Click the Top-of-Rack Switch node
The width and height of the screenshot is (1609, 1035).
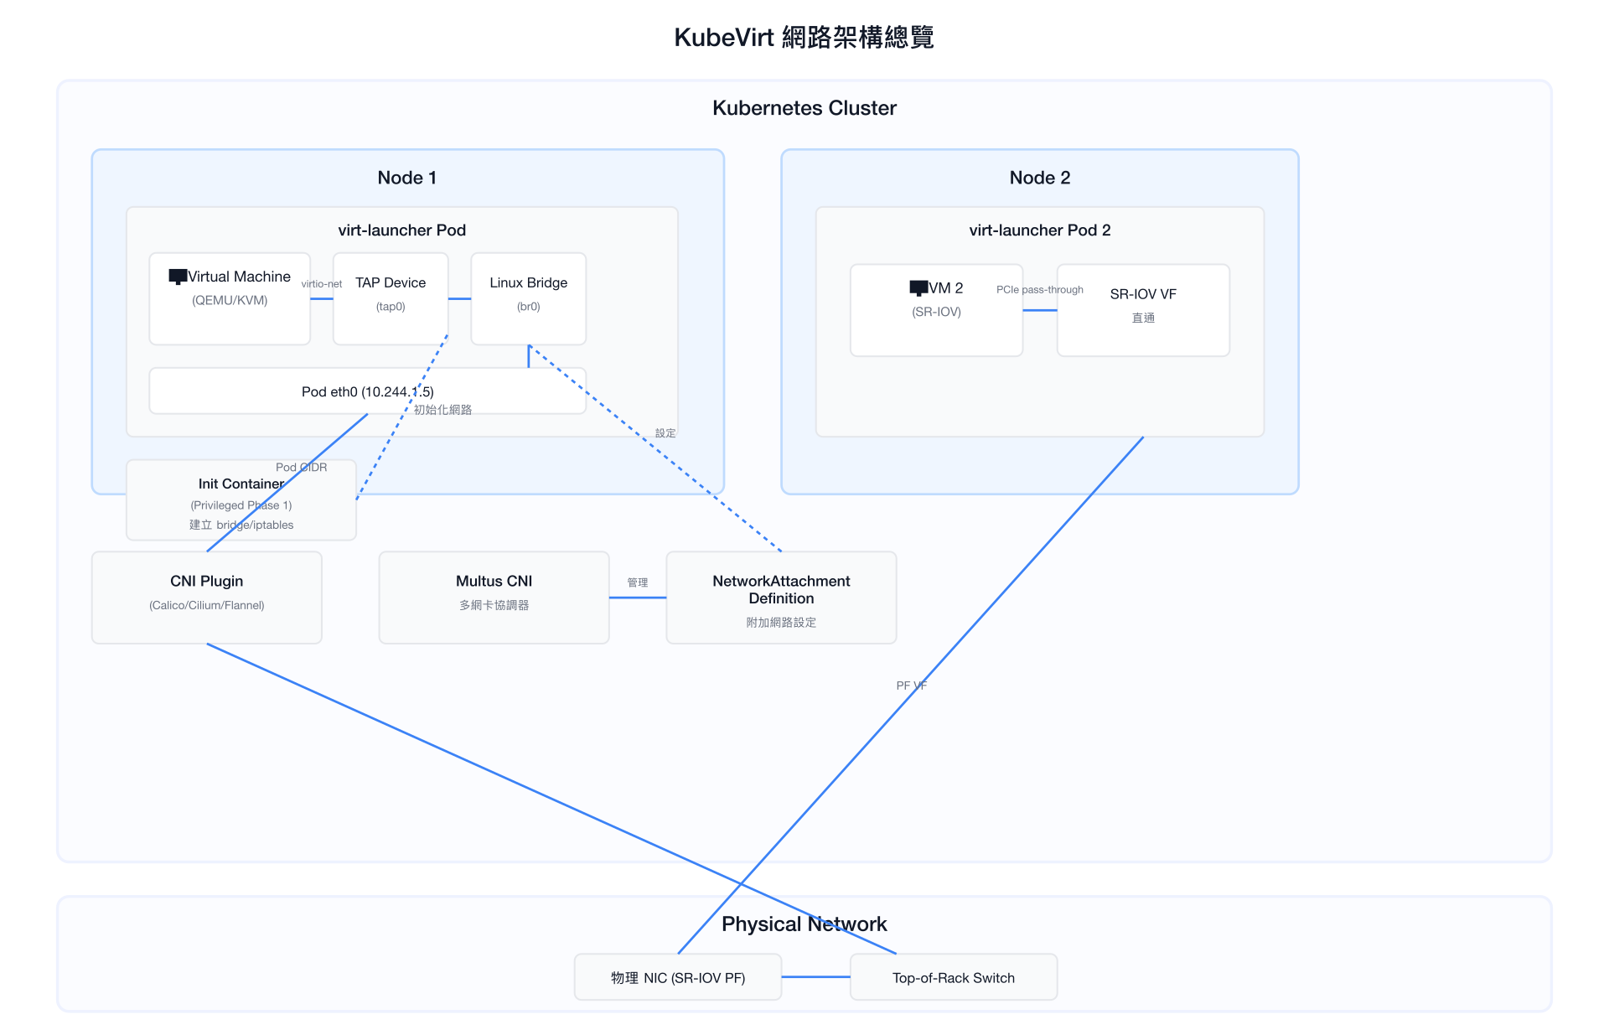(x=954, y=977)
